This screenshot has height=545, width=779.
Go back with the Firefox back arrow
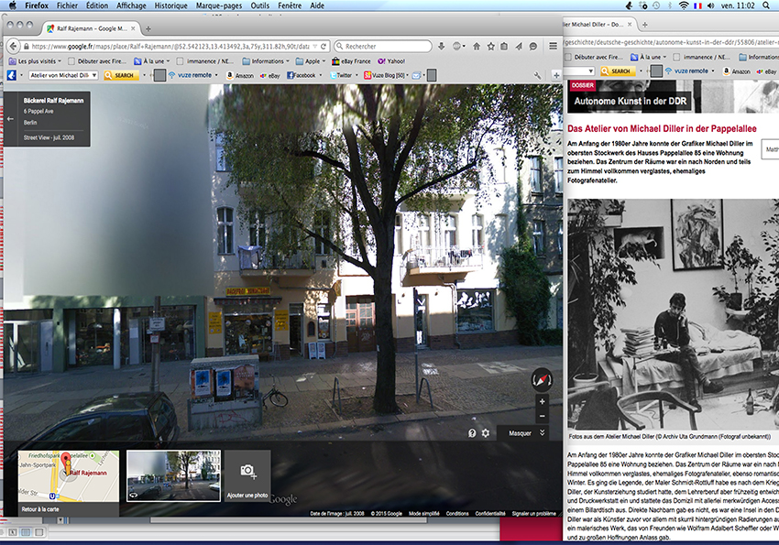[14, 46]
